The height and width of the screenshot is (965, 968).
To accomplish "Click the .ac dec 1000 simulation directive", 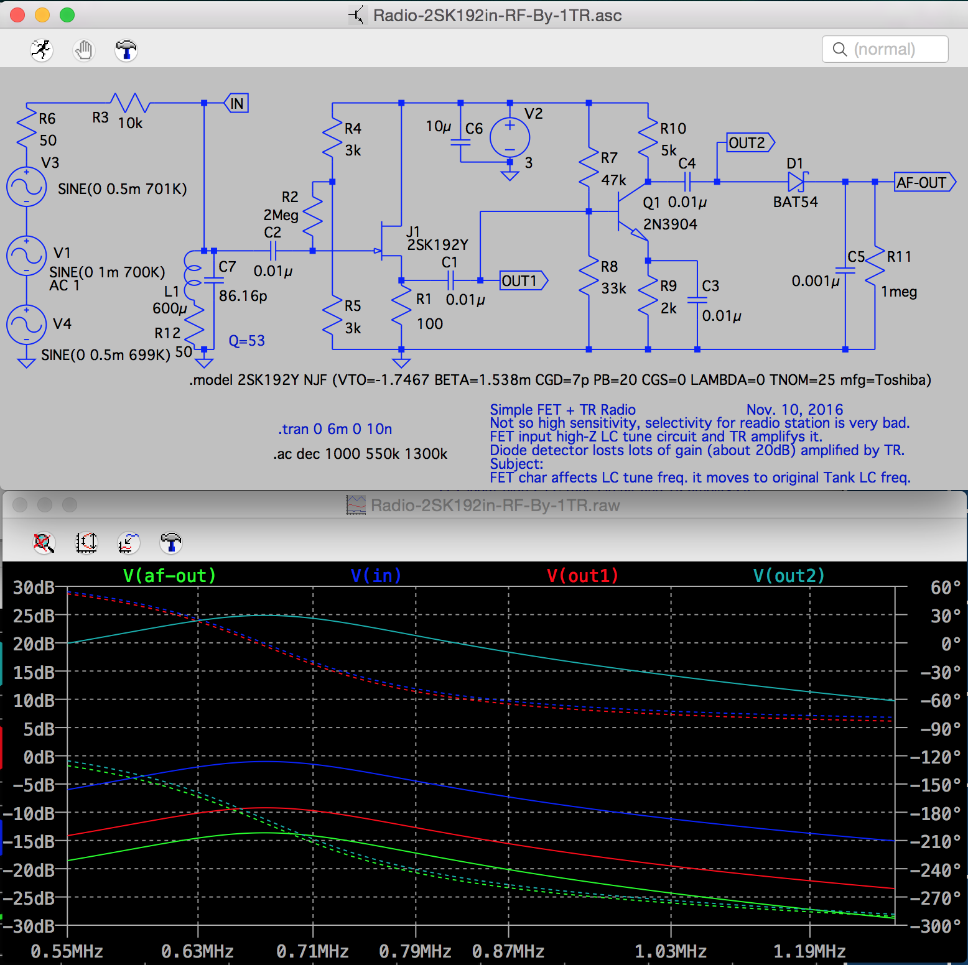I will click(360, 454).
